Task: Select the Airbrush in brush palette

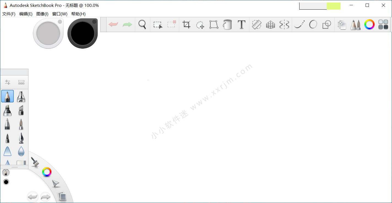Action: click(x=21, y=96)
